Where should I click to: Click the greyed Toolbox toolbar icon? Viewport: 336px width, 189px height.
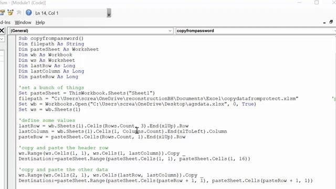19,13
